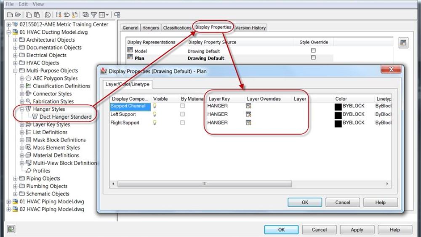Toggle visibility bulb for Left Support
The width and height of the screenshot is (421, 237).
pyautogui.click(x=155, y=115)
